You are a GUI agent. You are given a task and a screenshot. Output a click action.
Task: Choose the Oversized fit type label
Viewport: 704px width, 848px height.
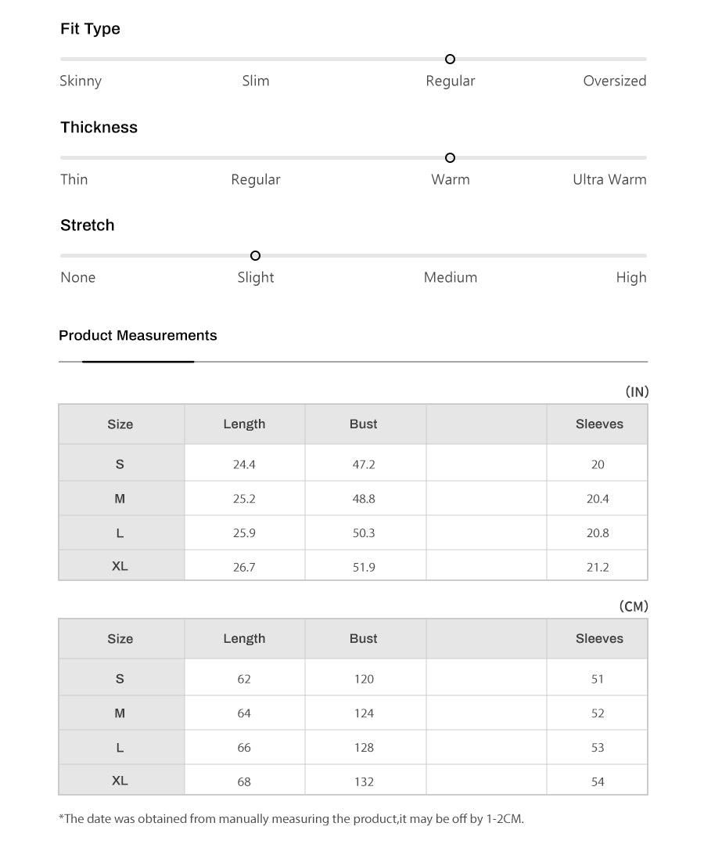coord(614,81)
